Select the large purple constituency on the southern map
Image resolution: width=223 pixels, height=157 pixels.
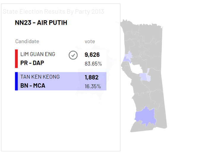click(146, 116)
